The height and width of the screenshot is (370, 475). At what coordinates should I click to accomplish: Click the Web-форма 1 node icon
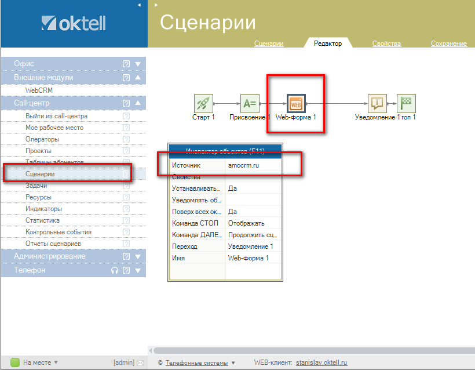click(295, 104)
